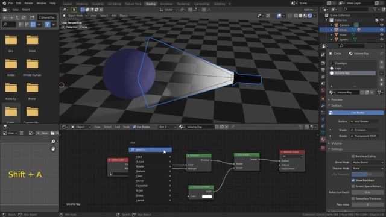Select the Light material slot
This screenshot has width=386, height=217.
[x=352, y=68]
